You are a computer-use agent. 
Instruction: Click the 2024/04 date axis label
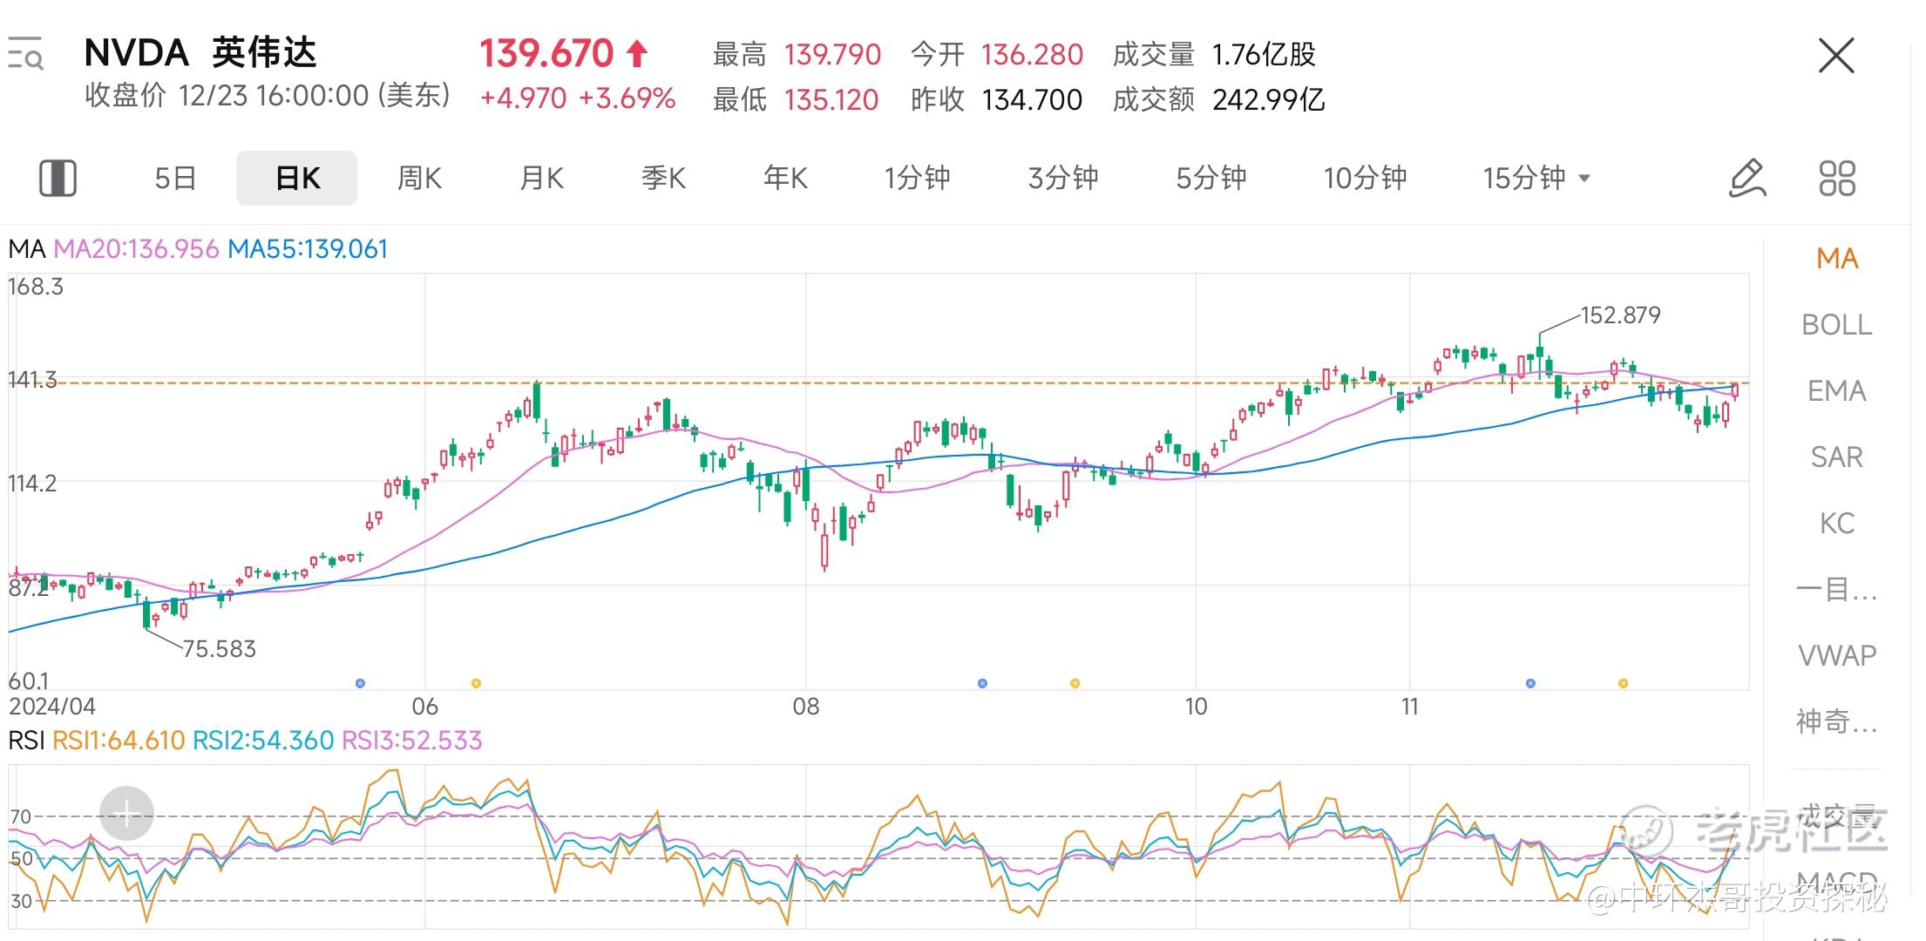pyautogui.click(x=52, y=707)
